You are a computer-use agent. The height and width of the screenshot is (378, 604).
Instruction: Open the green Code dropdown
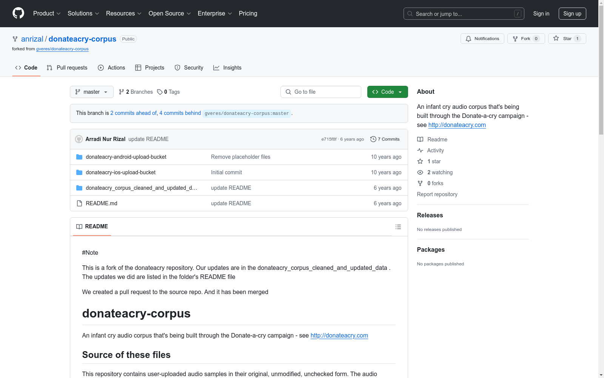tap(388, 92)
